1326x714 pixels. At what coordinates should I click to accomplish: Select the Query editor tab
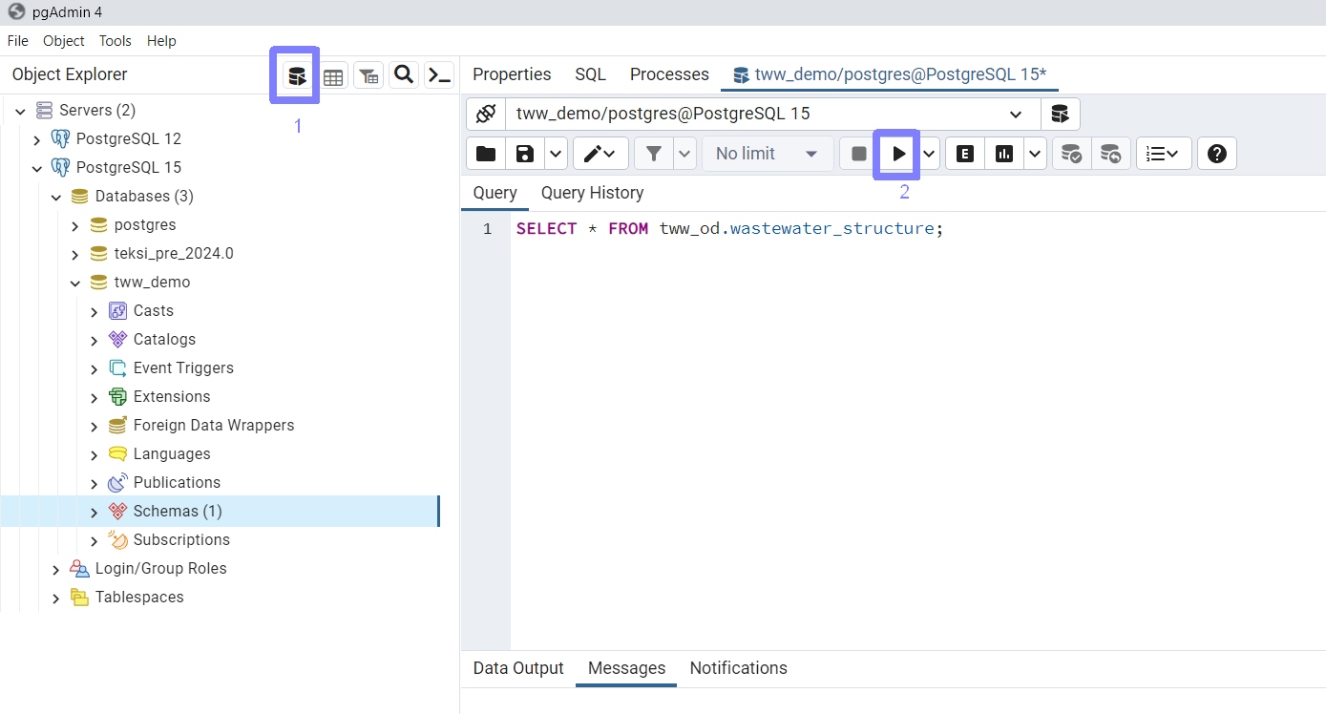click(x=495, y=193)
